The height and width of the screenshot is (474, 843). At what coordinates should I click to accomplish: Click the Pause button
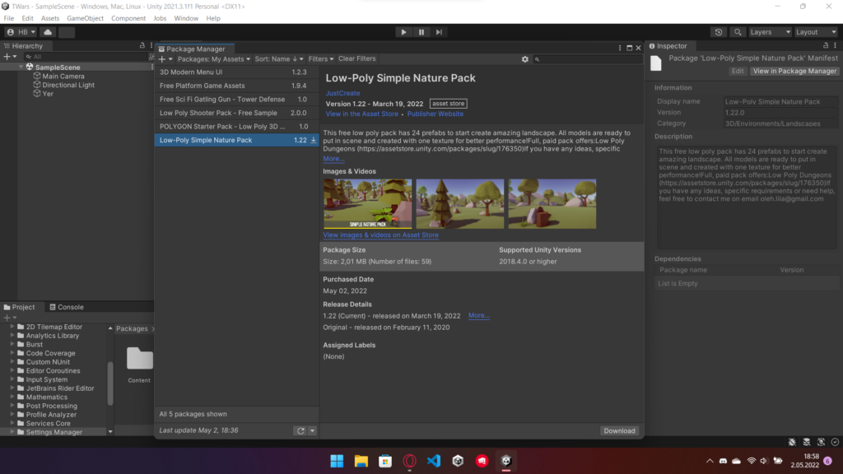[x=421, y=32]
